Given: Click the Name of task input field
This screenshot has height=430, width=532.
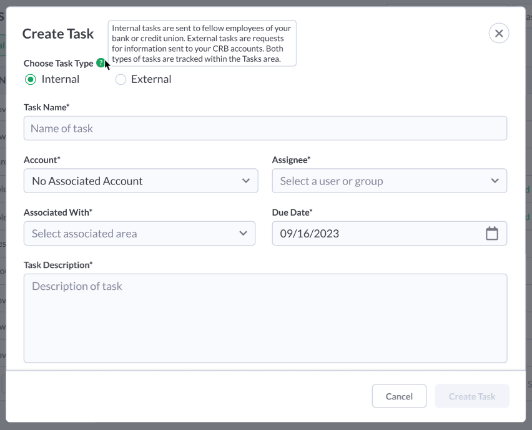Looking at the screenshot, I should [265, 128].
